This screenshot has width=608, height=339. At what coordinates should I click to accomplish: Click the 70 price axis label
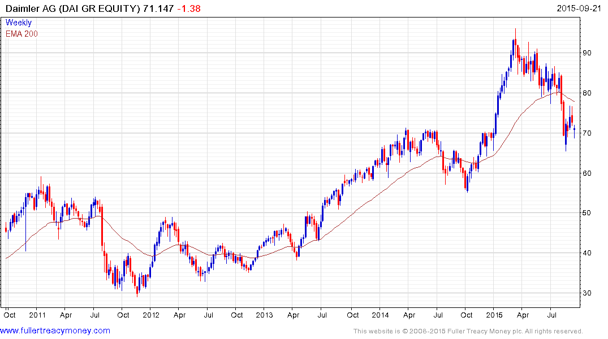tap(587, 133)
